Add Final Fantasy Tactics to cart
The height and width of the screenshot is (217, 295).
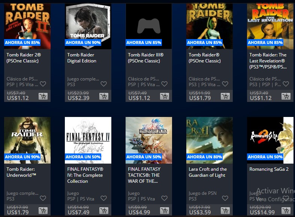click(x=165, y=211)
